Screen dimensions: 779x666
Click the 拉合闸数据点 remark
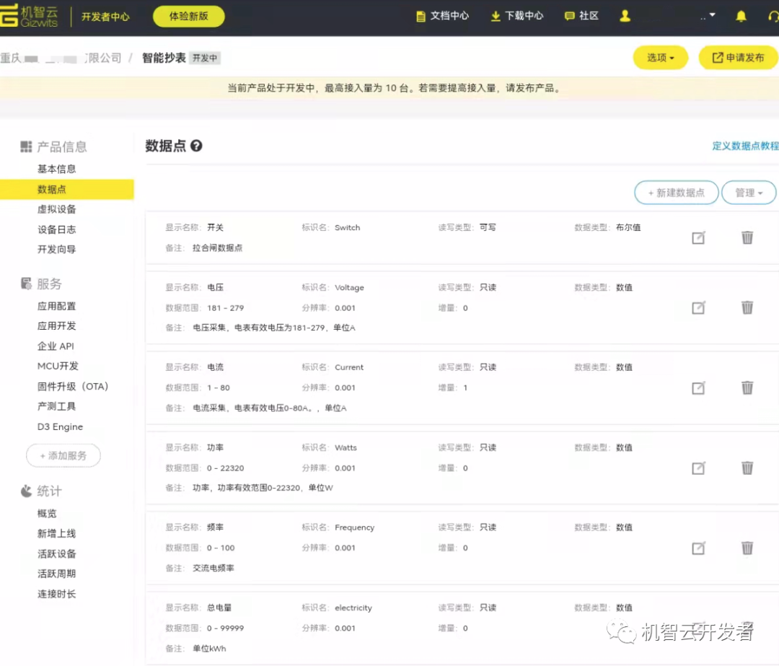(218, 247)
